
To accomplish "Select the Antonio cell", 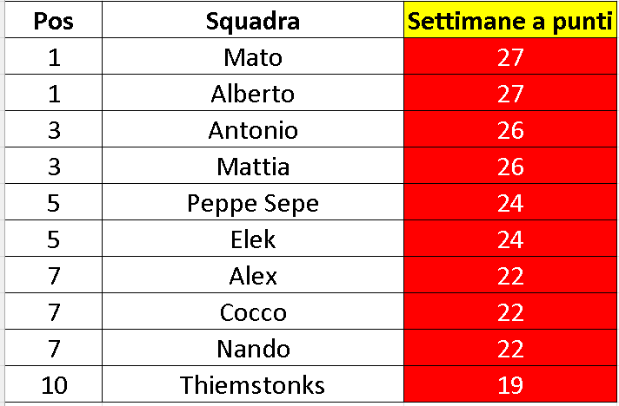I will pyautogui.click(x=253, y=130).
